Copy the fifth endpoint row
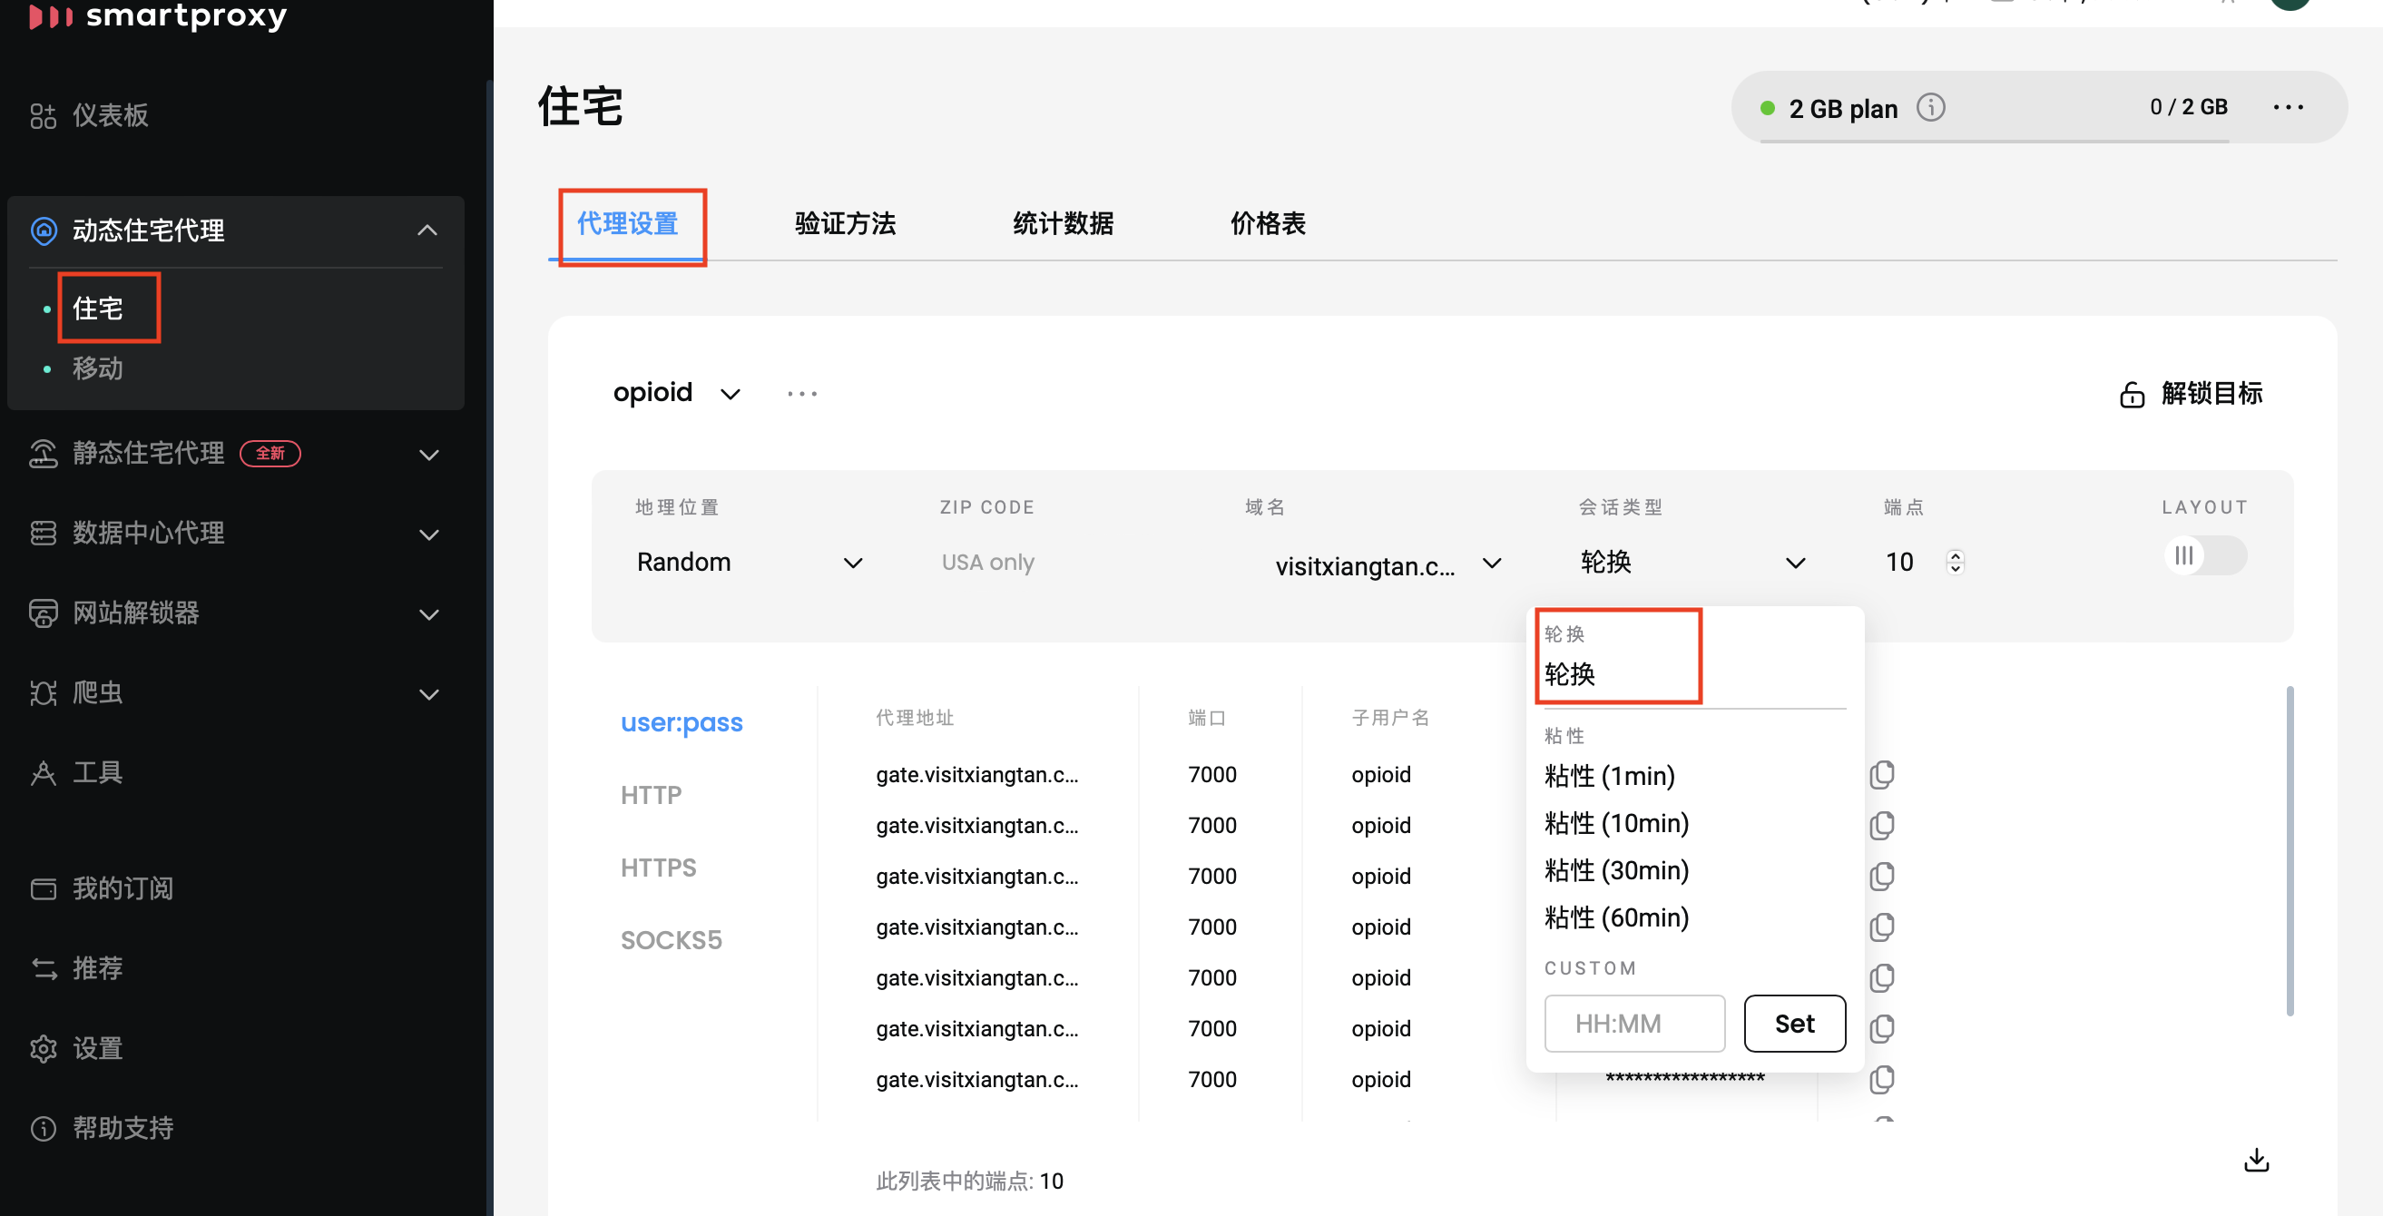 tap(1881, 978)
